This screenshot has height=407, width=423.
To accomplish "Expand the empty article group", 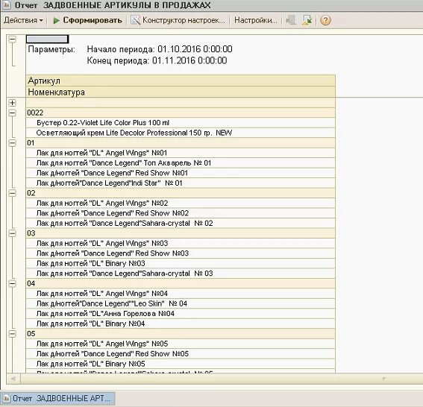I will pos(13,103).
